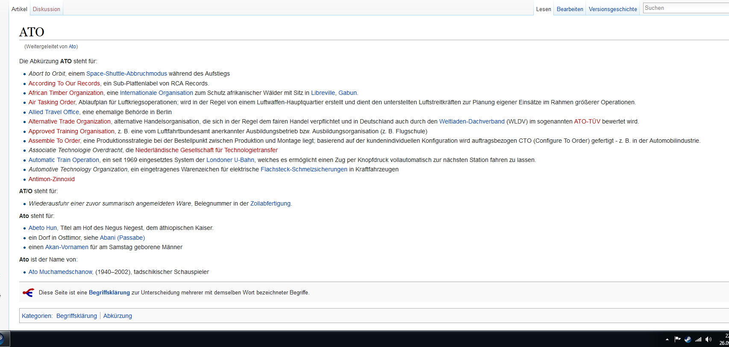Click the text 'Die Abkürzung ATO steht für:'
Image resolution: width=729 pixels, height=347 pixels.
tap(58, 61)
